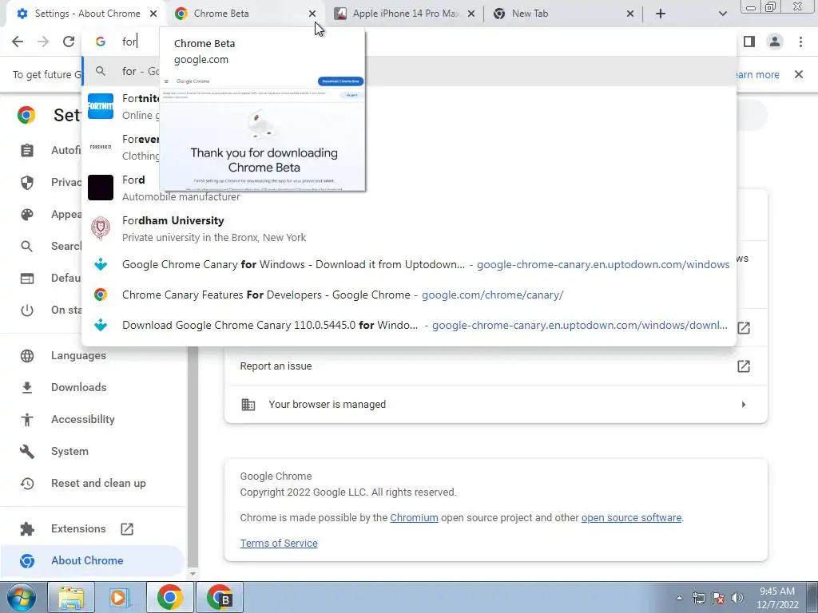Open the profile avatar menu

pos(775,42)
